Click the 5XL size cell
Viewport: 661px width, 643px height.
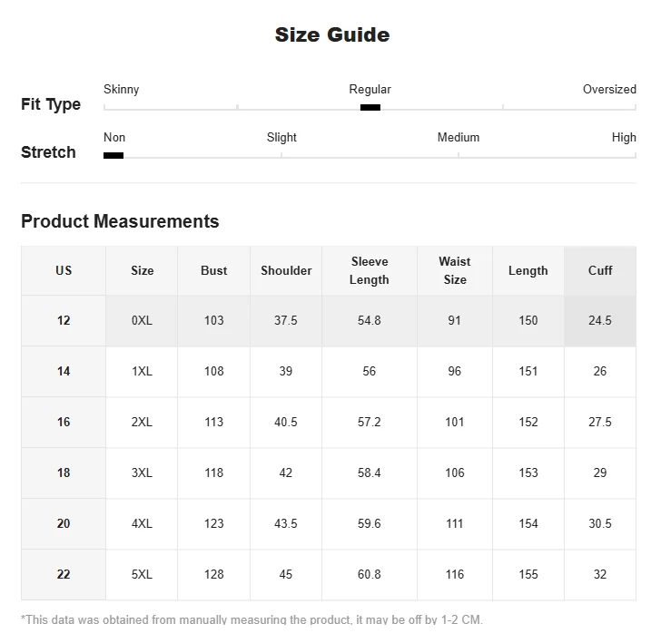143,574
